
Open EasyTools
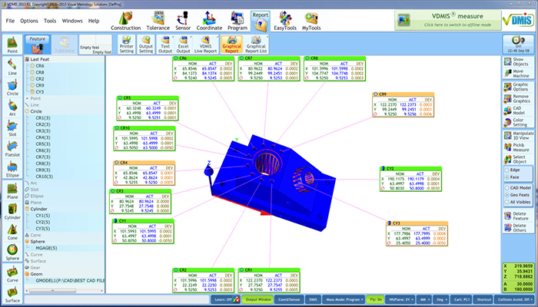(285, 21)
